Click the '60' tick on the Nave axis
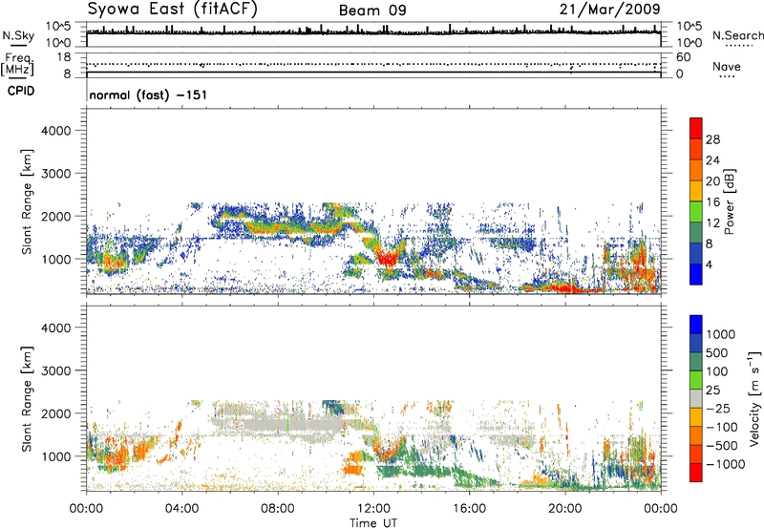 683,57
